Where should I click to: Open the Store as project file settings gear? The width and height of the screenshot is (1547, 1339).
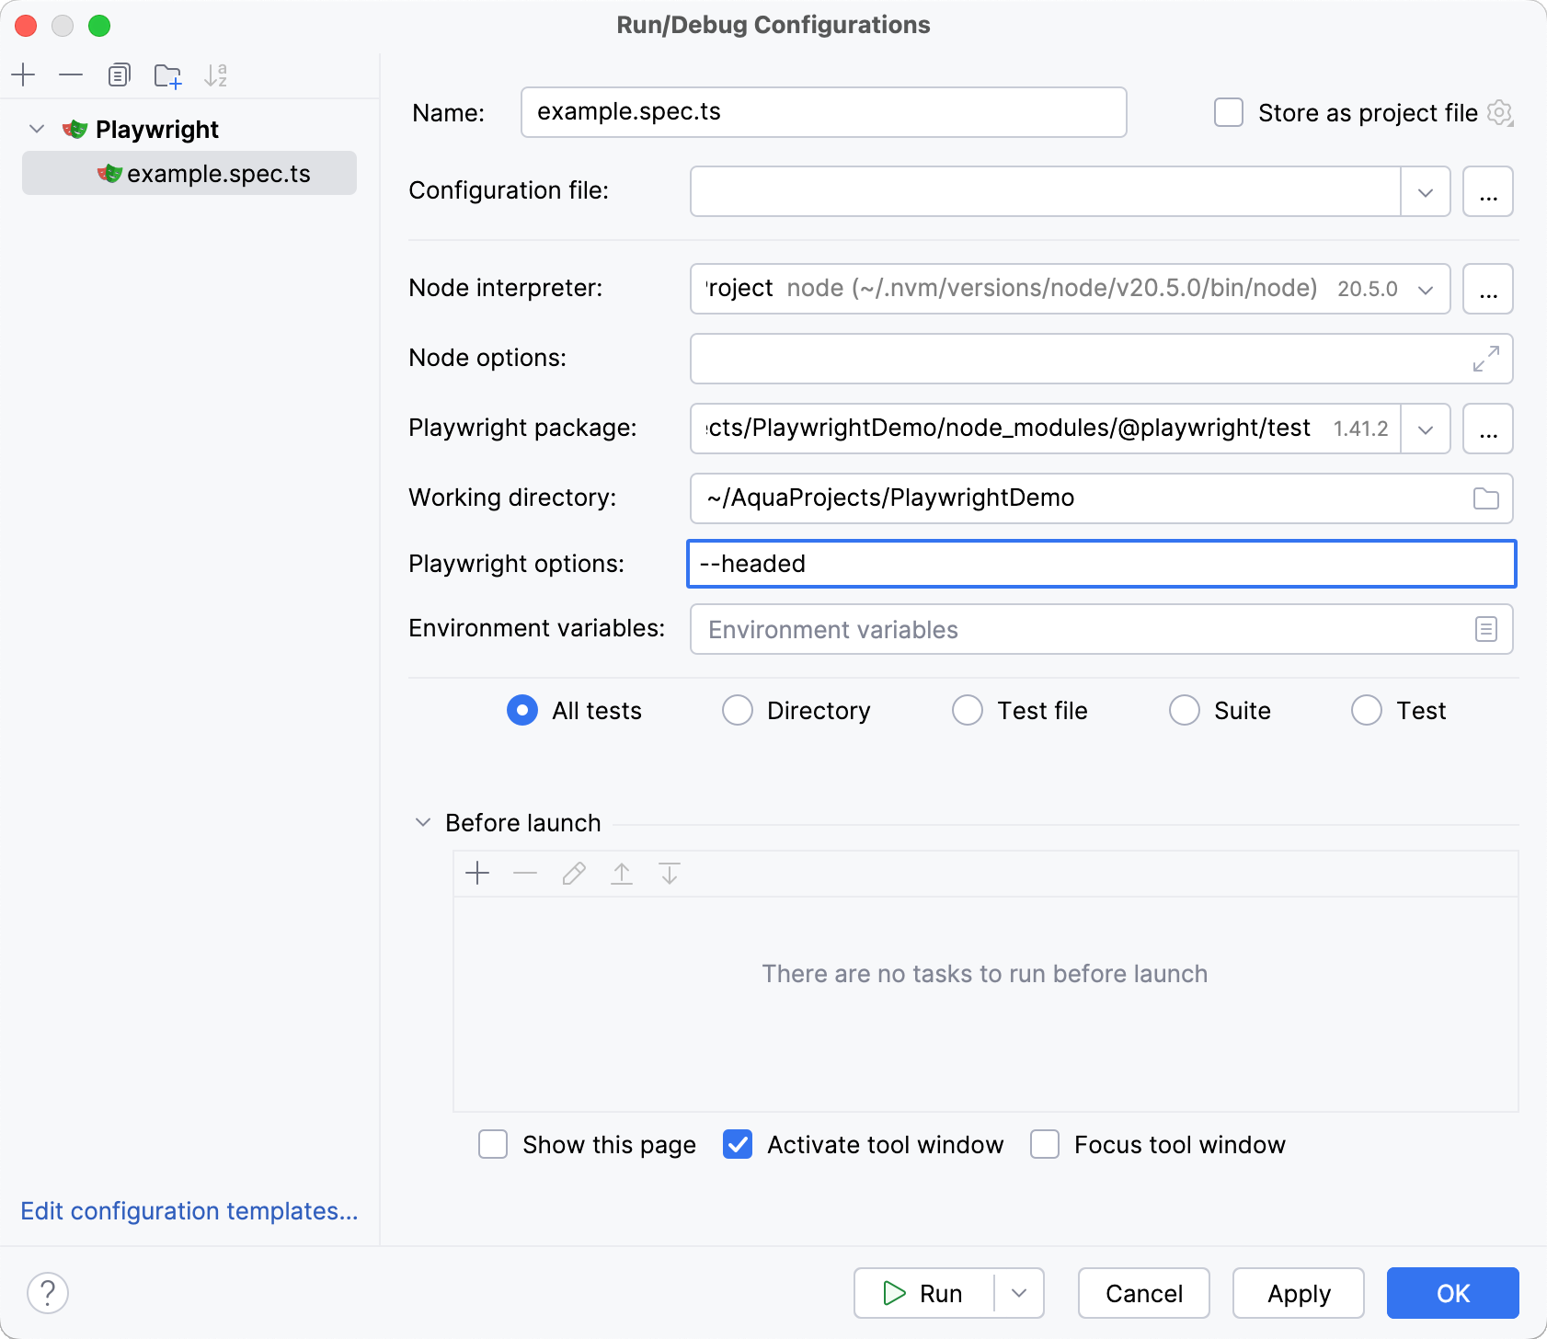coord(1501,112)
